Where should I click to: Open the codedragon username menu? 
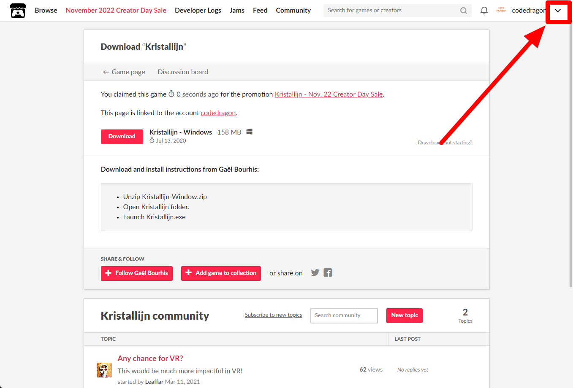(x=528, y=11)
